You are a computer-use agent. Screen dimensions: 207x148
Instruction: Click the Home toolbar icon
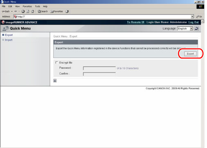click(x=32, y=11)
